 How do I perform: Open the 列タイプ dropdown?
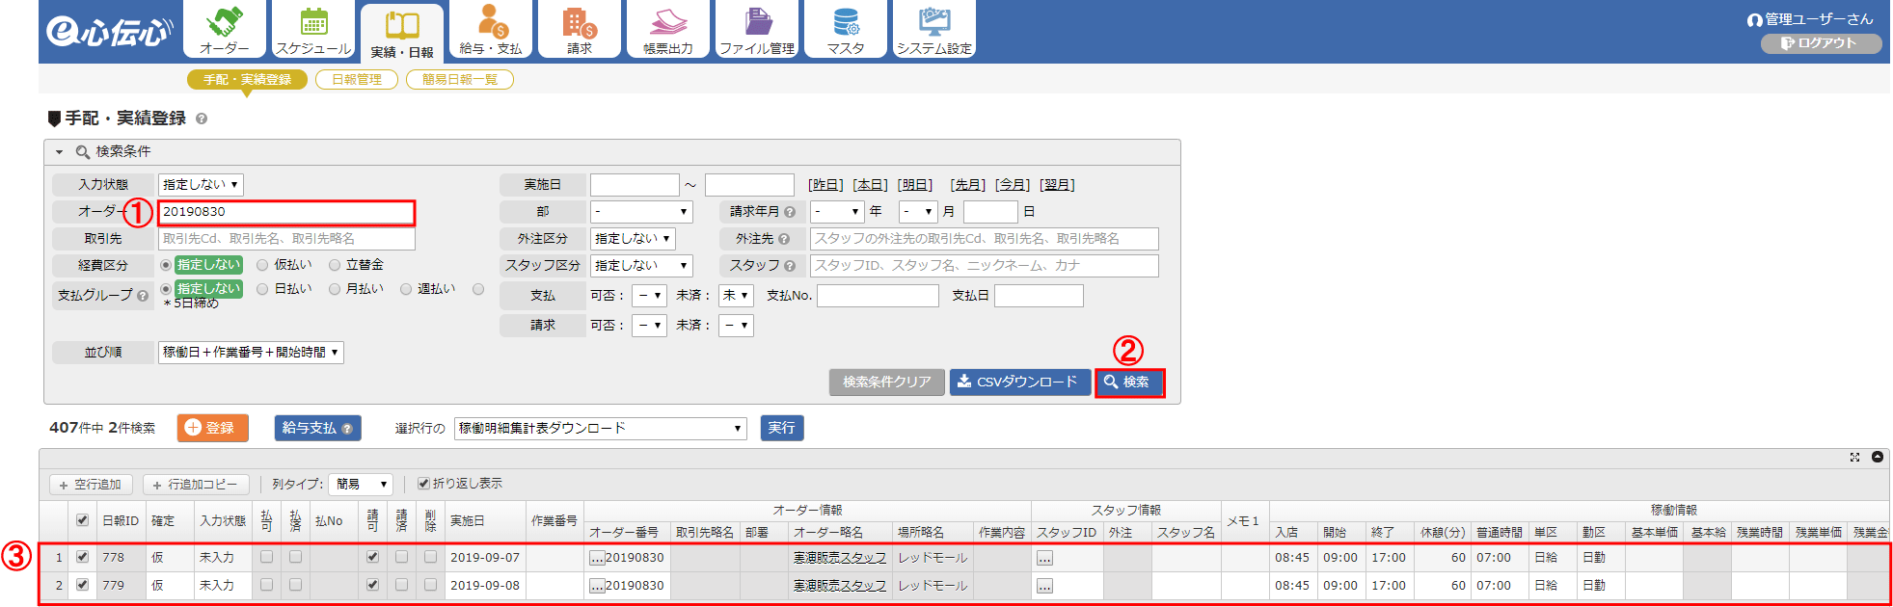(x=361, y=484)
